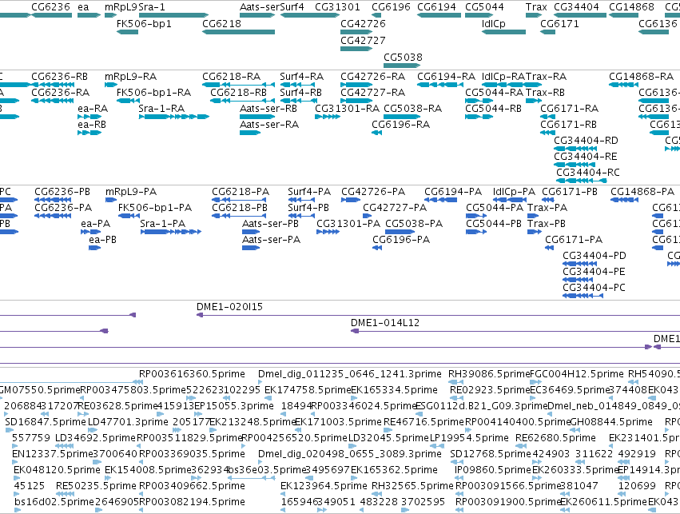
Task: Click the CG6196-RA transcript
Action: coord(377,133)
